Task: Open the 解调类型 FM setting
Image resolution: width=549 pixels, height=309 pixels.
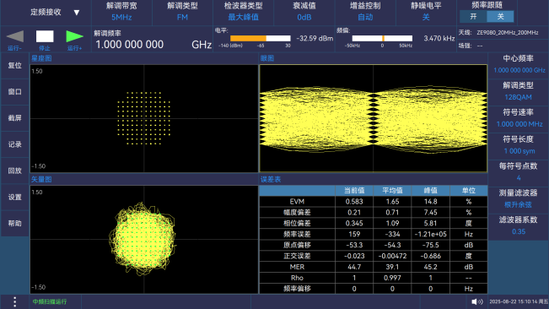Action: tap(182, 13)
